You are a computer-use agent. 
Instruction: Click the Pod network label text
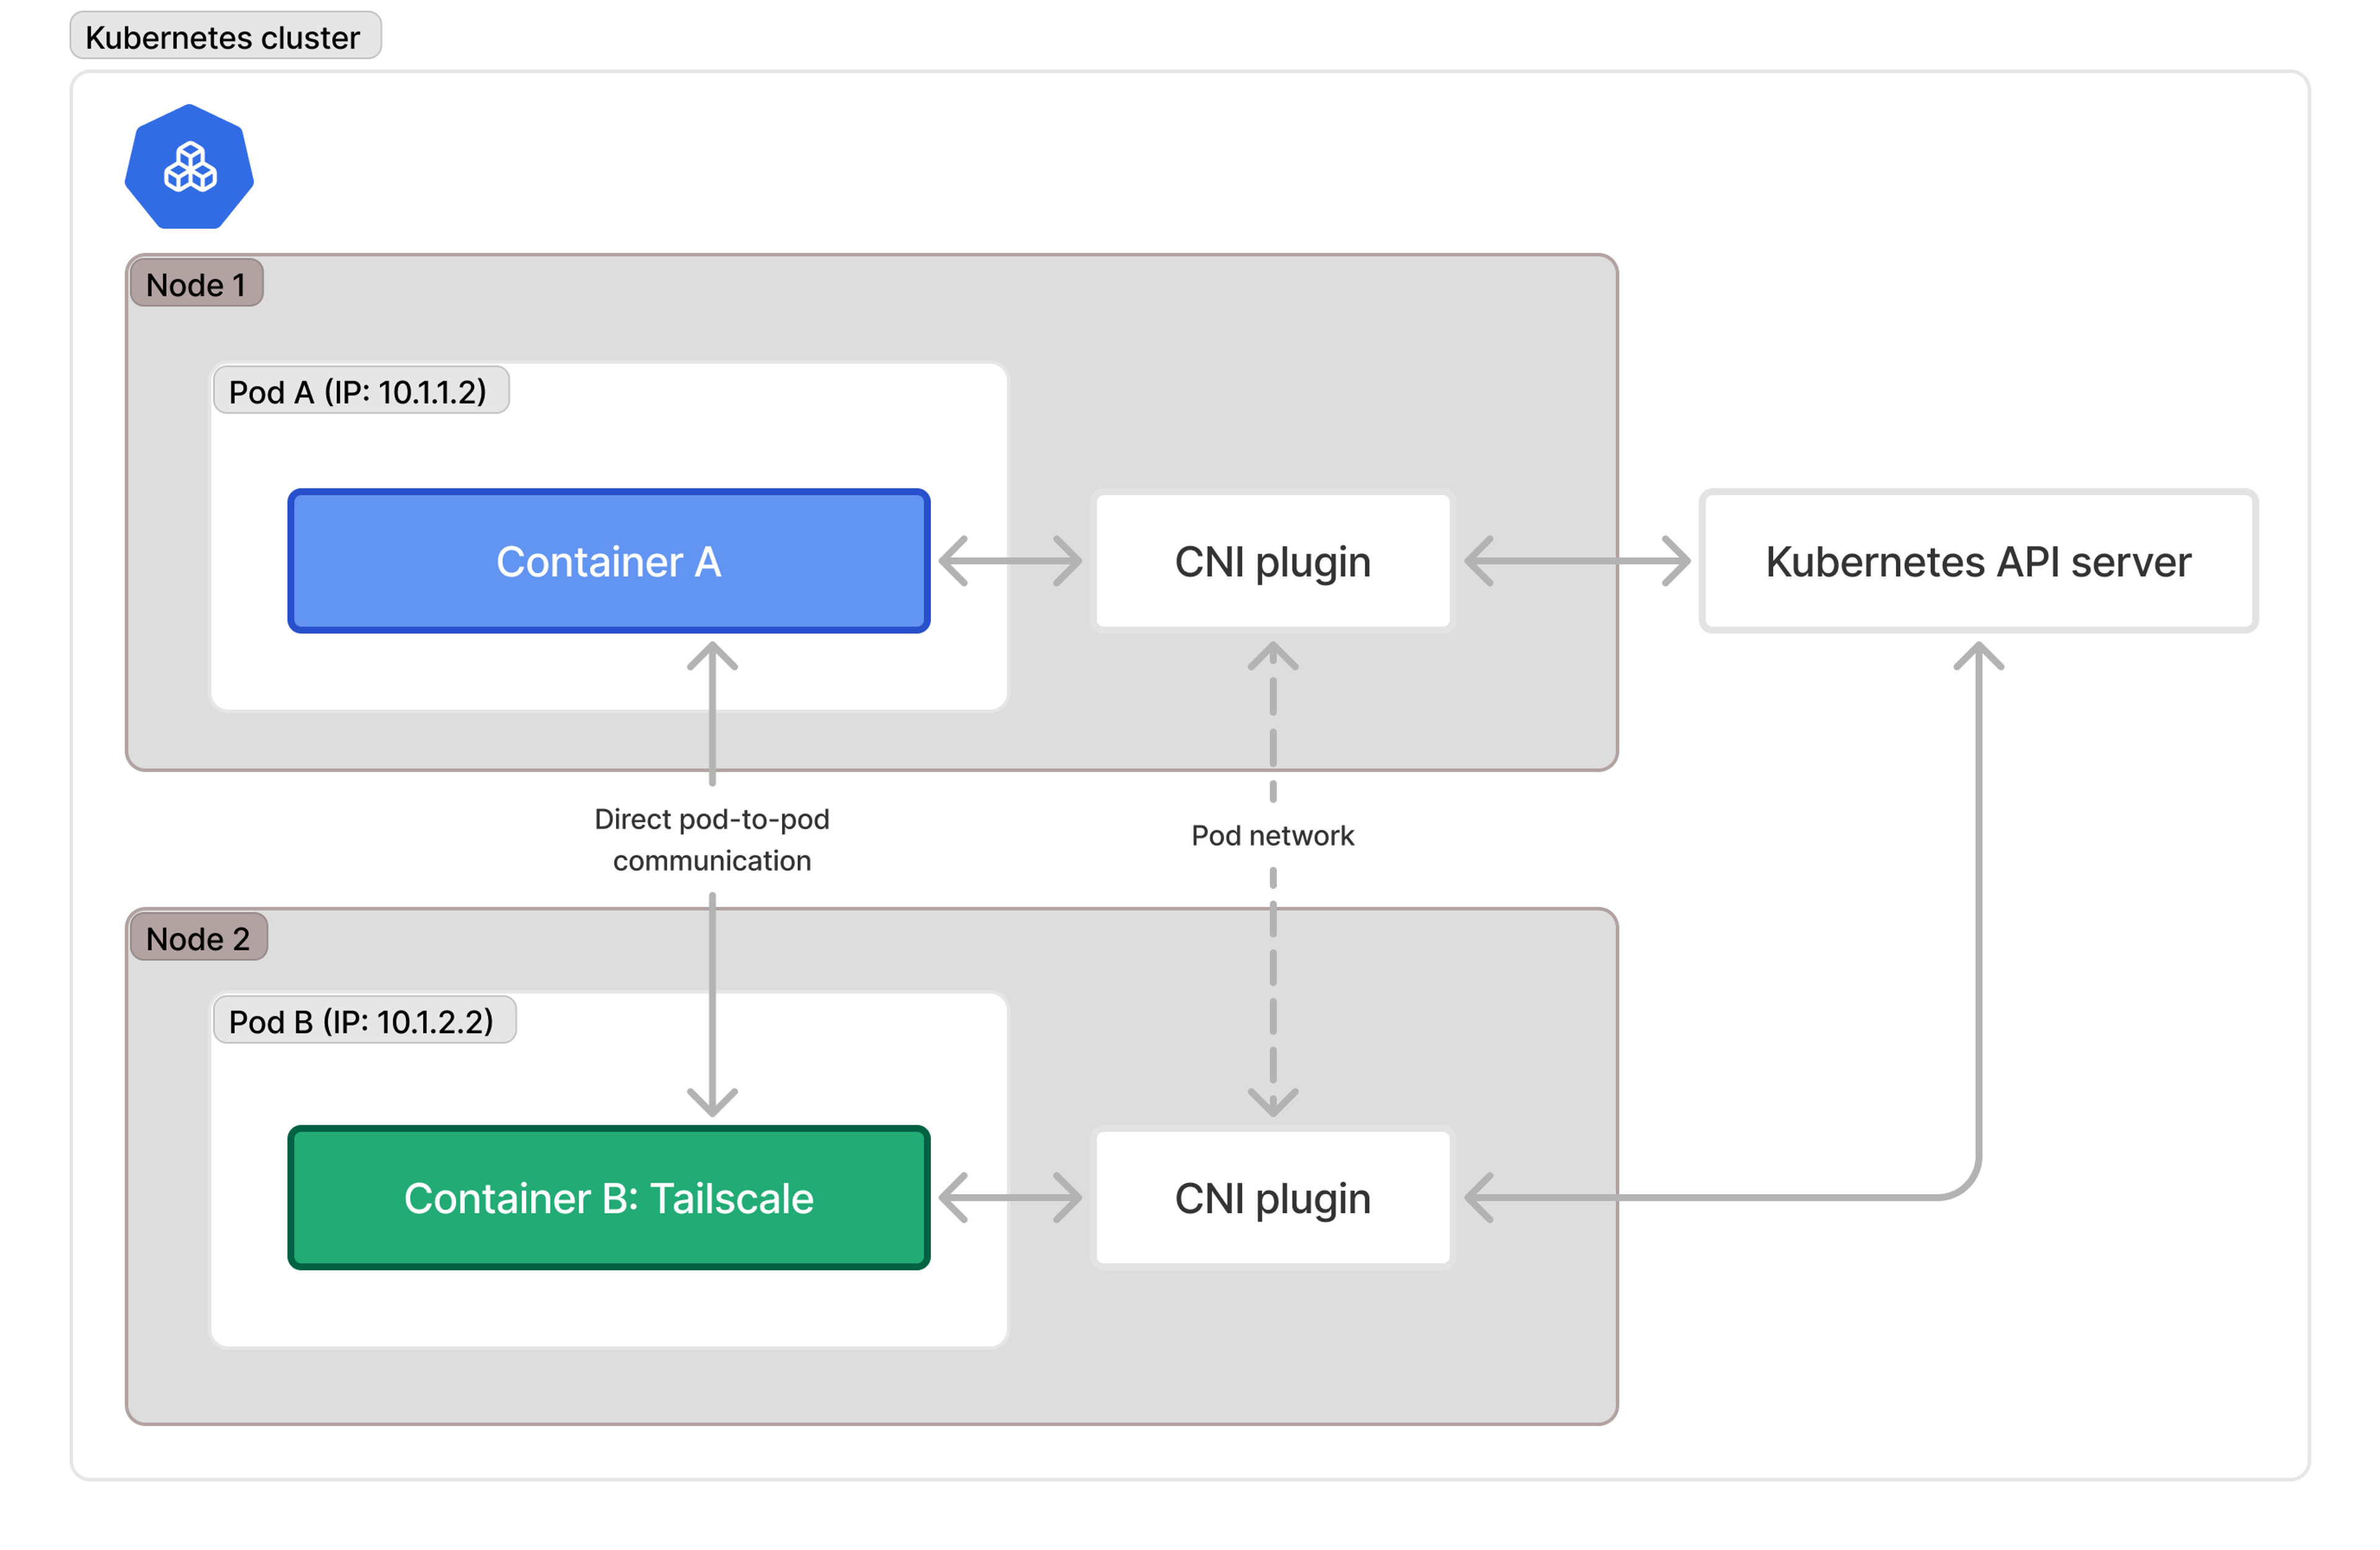[1272, 836]
